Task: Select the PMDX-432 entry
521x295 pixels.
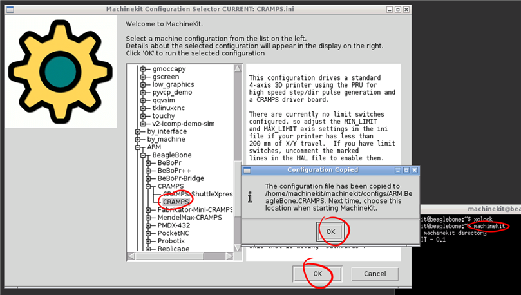Action: [174, 225]
